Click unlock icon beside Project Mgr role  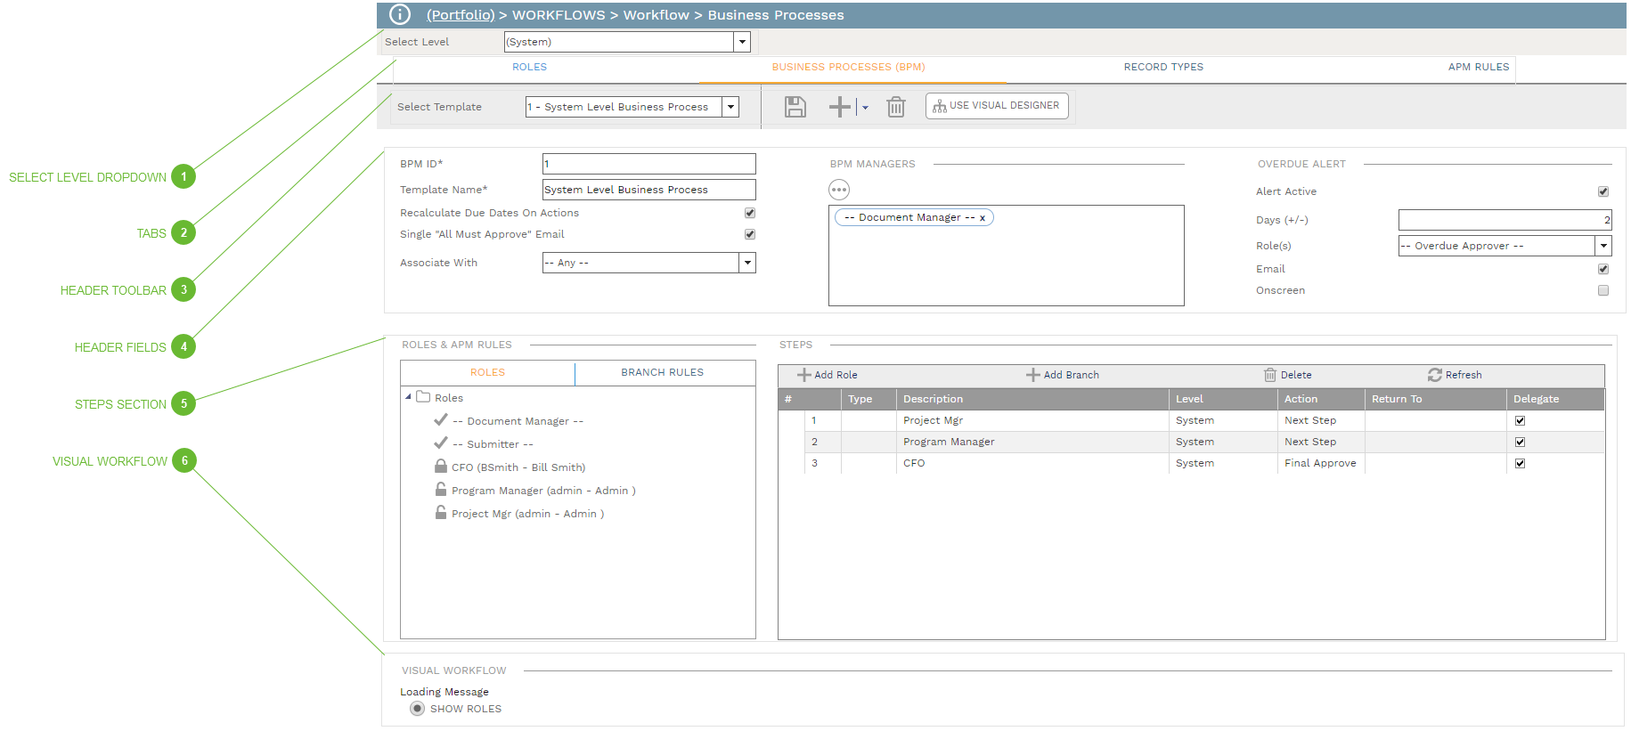coord(441,512)
